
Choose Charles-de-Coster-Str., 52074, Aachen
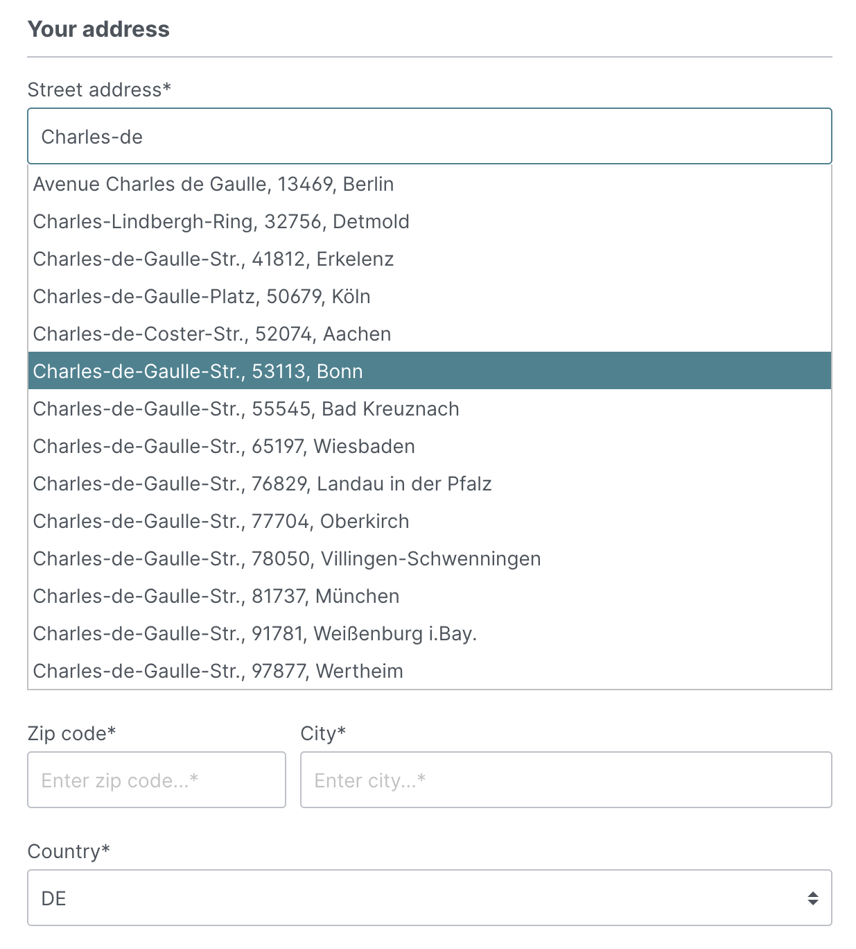click(x=212, y=334)
